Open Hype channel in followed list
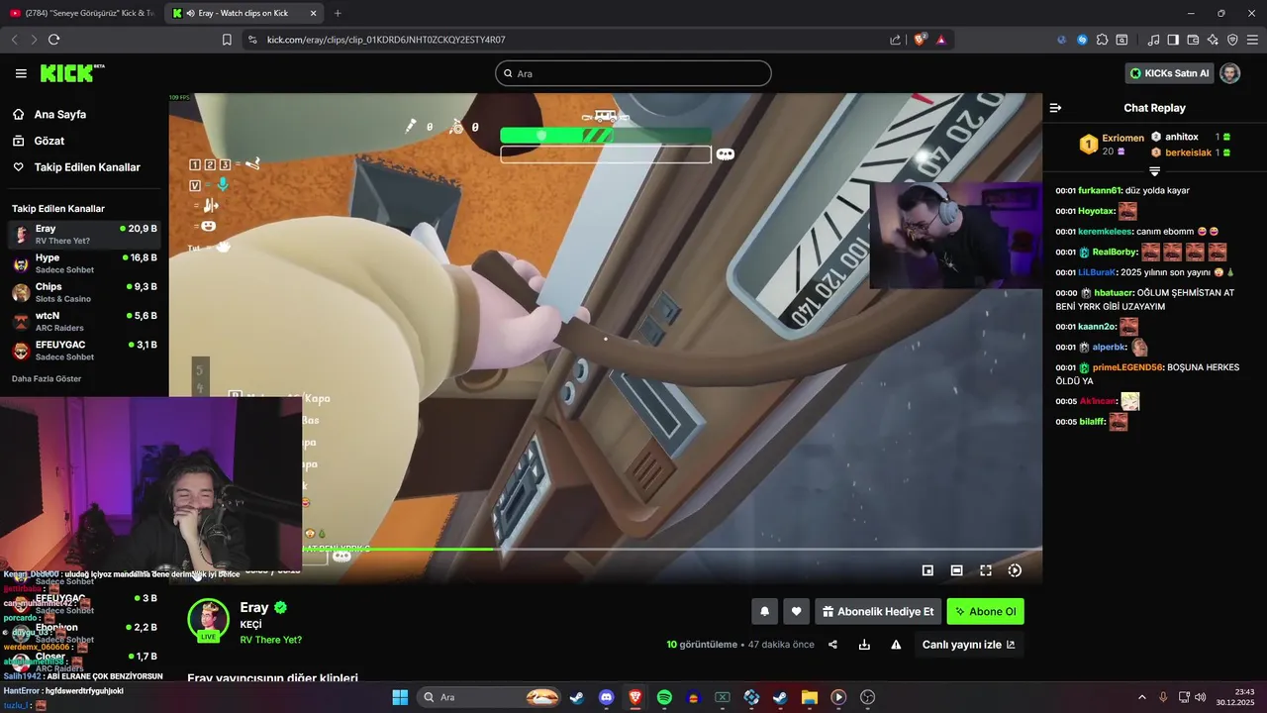The width and height of the screenshot is (1267, 713). coord(83,263)
